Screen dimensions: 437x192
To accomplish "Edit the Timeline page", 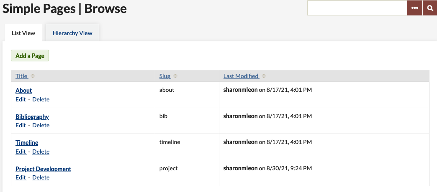I will coord(21,152).
